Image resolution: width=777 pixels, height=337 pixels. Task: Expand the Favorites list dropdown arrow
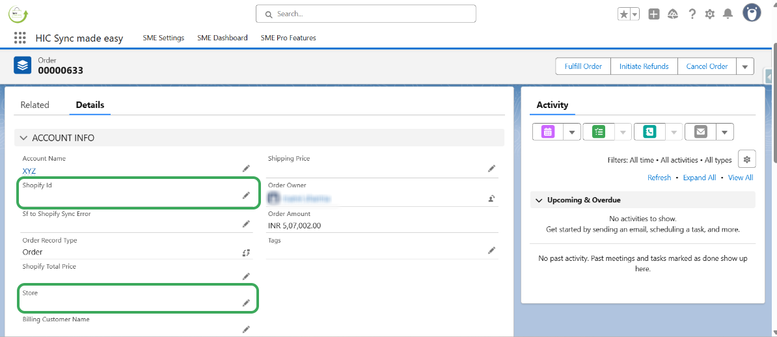click(x=634, y=14)
